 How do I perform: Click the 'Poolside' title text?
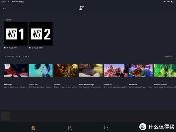pyautogui.click(x=133, y=84)
